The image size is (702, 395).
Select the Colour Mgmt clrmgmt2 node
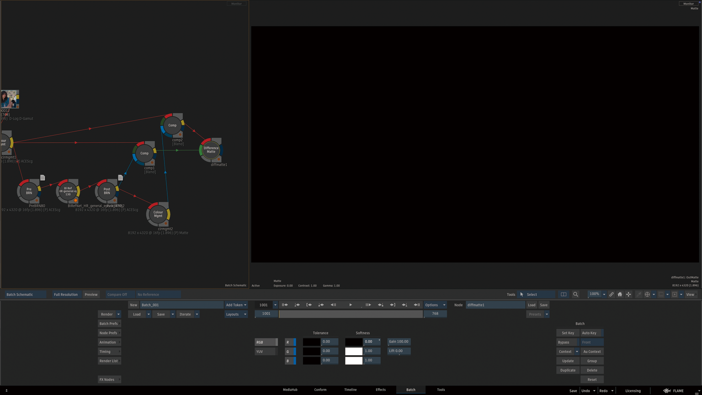[x=158, y=214]
